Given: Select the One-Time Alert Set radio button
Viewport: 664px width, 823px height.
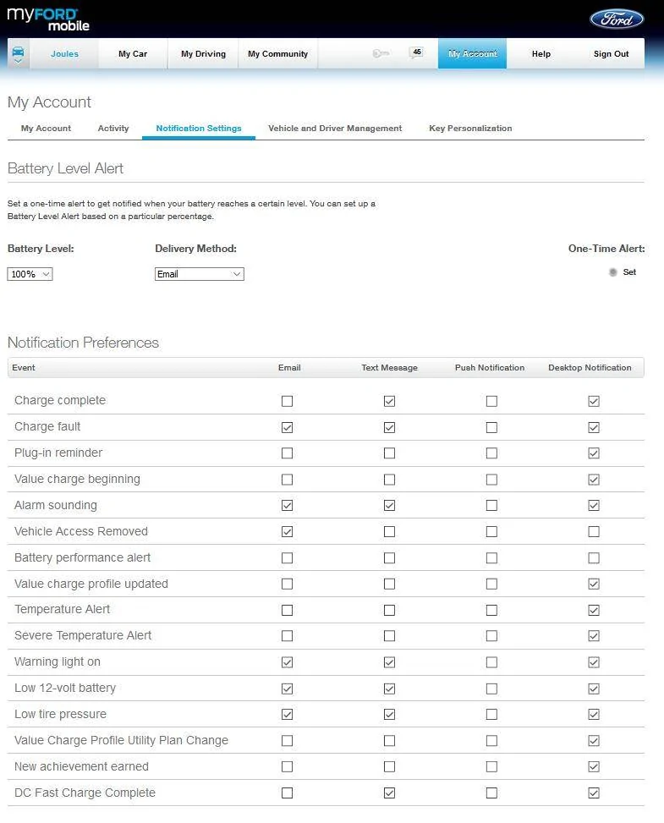Looking at the screenshot, I should coord(612,272).
